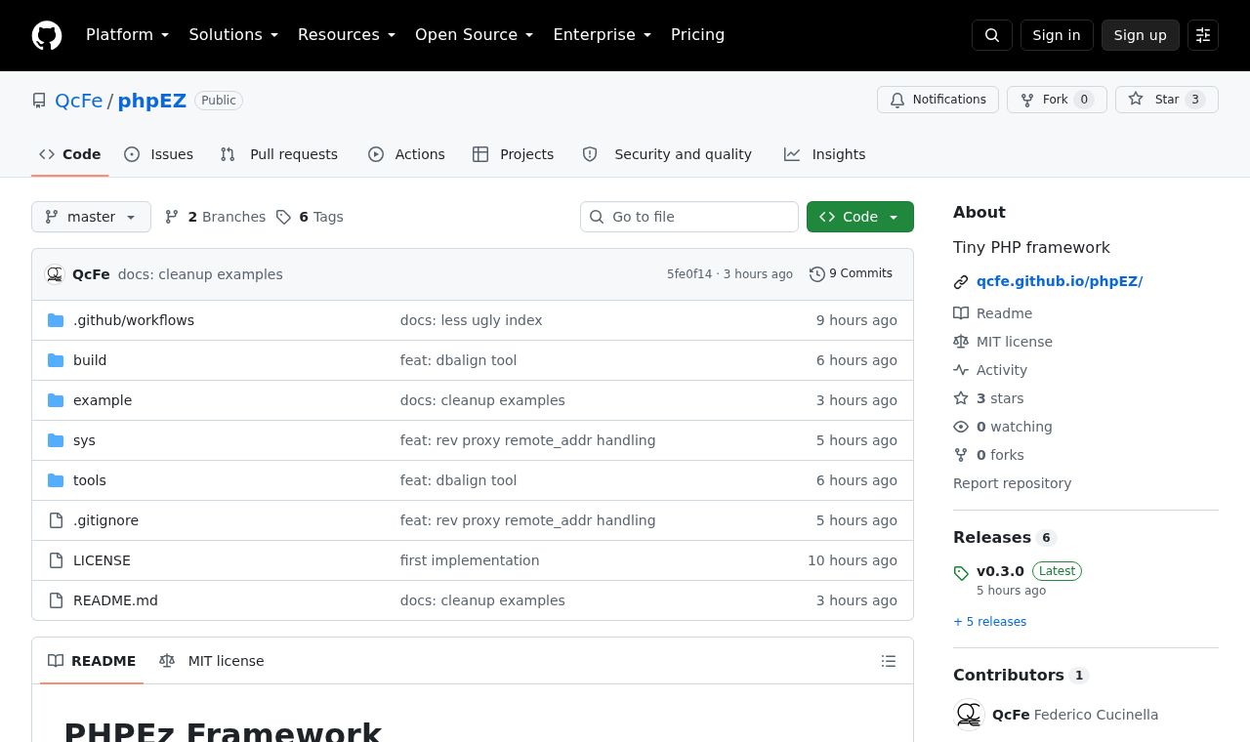Click the tools folder icon

56,480
